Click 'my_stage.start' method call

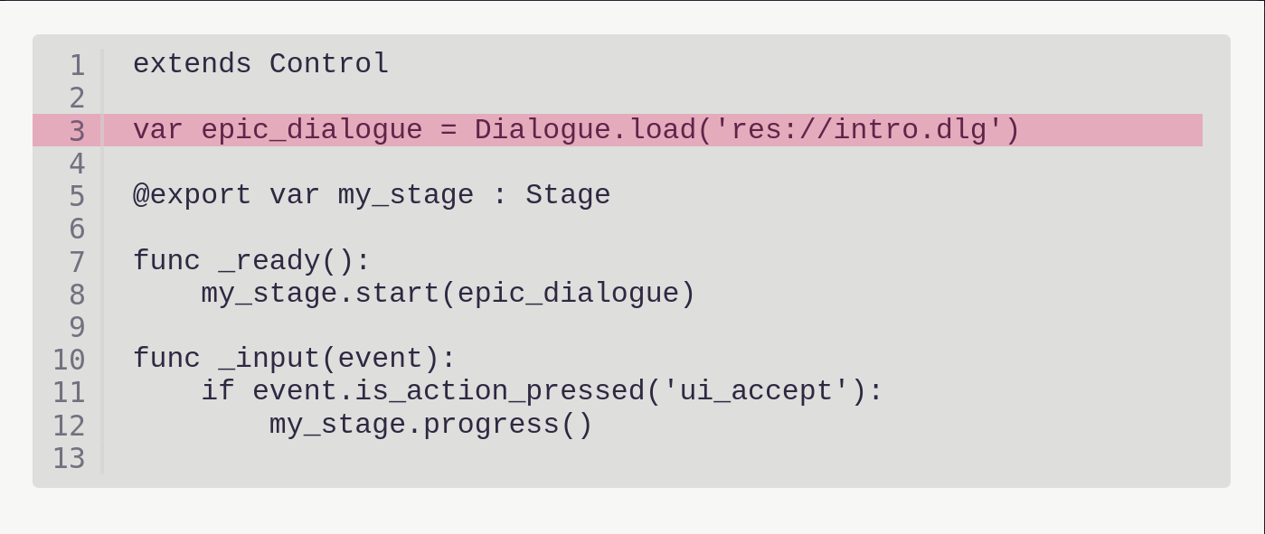320,294
